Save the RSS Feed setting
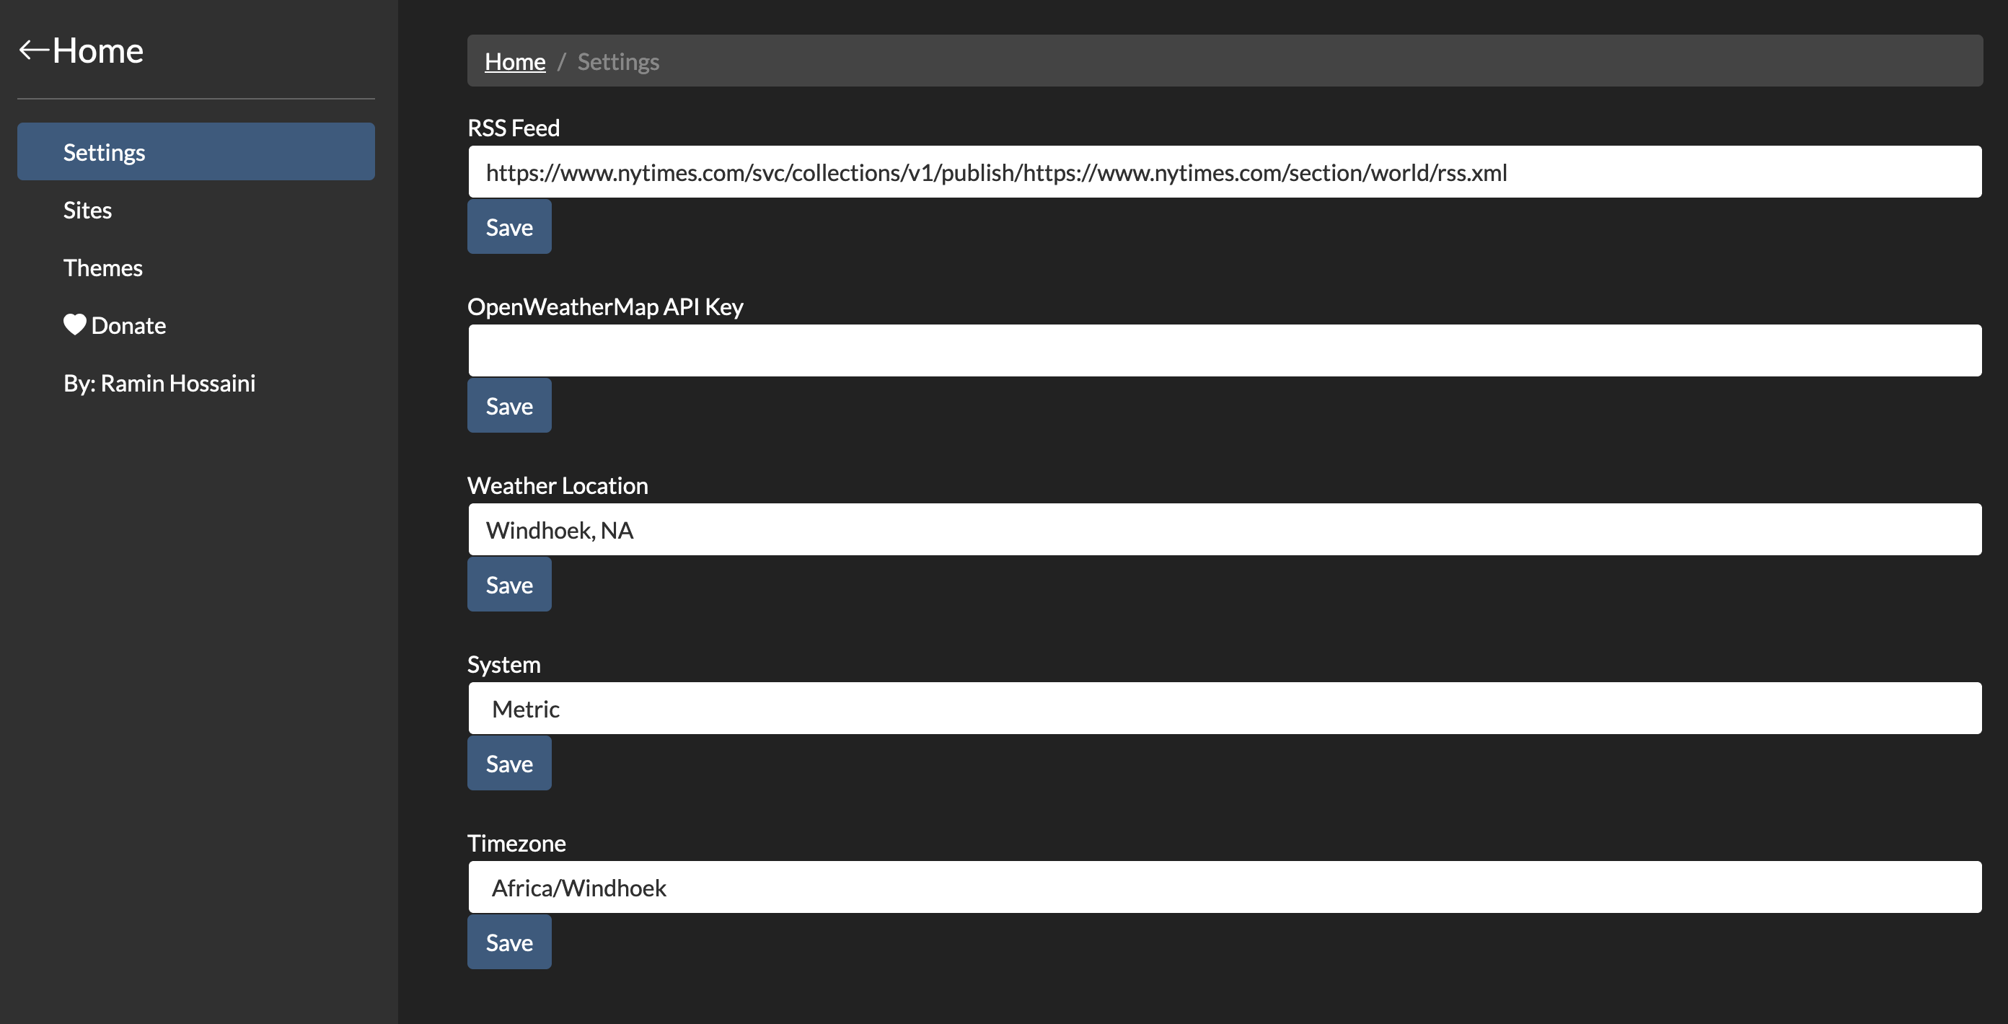 pyautogui.click(x=509, y=226)
